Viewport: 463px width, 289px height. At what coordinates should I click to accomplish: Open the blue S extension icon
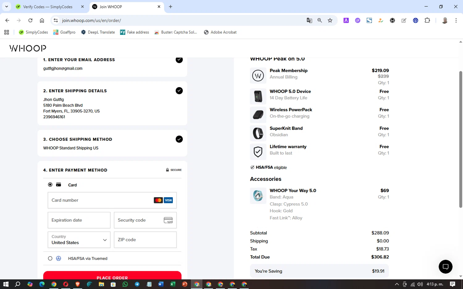coord(369,20)
